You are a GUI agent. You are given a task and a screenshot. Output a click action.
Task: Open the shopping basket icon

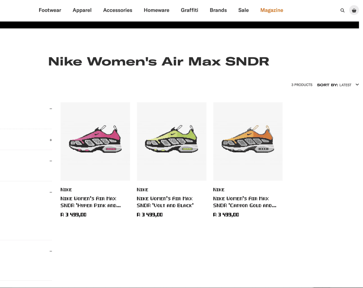click(354, 10)
